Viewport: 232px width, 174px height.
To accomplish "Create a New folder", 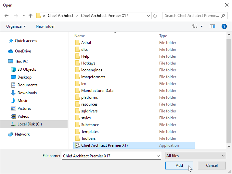I will (x=45, y=26).
